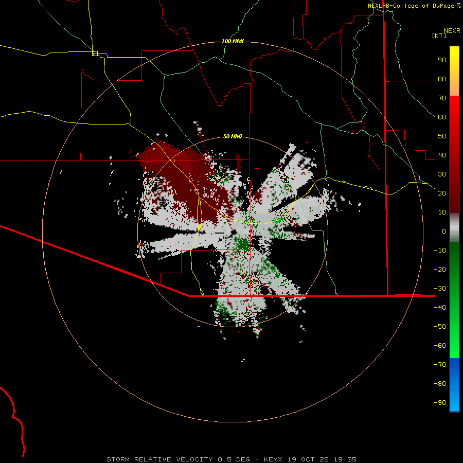Click the NEXR label above the color scale

[x=452, y=31]
